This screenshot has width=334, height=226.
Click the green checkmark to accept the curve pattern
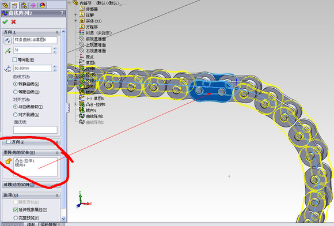[5, 21]
